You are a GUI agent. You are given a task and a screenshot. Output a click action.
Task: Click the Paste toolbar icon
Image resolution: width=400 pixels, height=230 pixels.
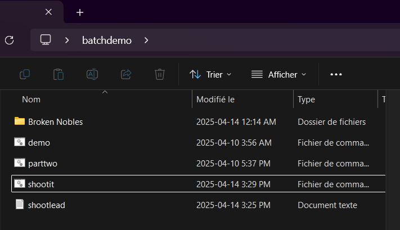click(x=59, y=74)
